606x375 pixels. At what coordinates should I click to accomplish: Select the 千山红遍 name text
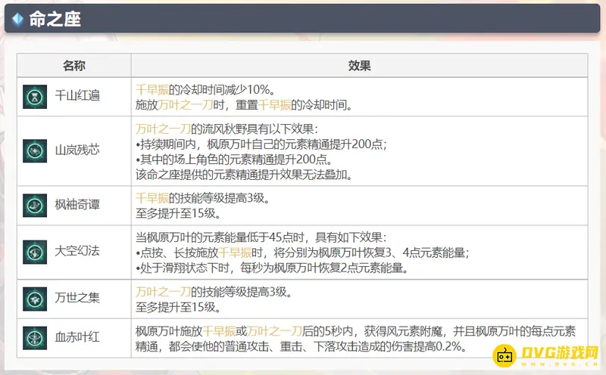[x=78, y=95]
